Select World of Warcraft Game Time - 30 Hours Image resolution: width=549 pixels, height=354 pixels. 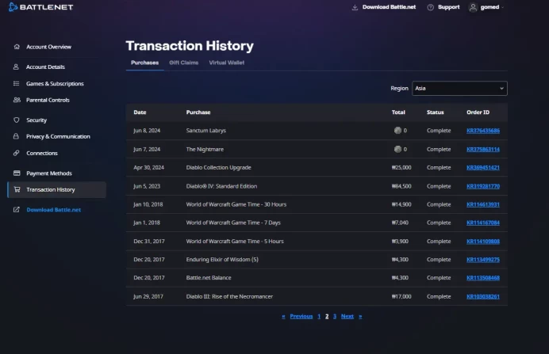(x=236, y=204)
